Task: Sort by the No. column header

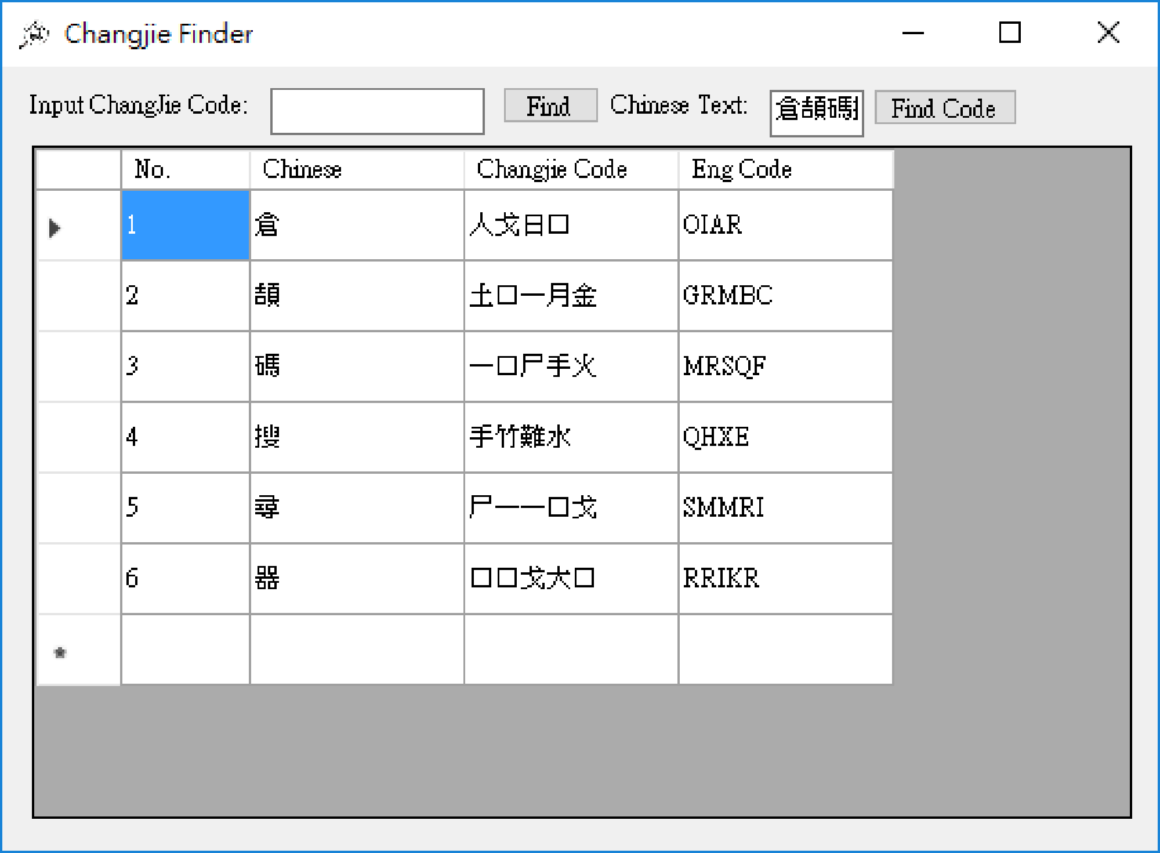Action: coord(185,170)
